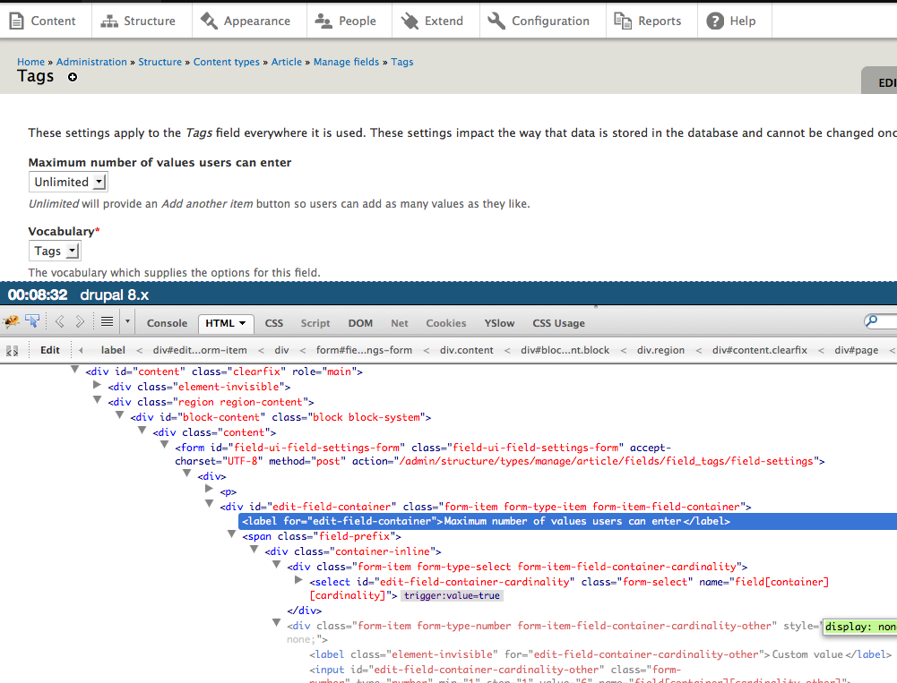Open the Tags vocabulary dropdown
Screen dimensions: 897x683
[x=55, y=251]
